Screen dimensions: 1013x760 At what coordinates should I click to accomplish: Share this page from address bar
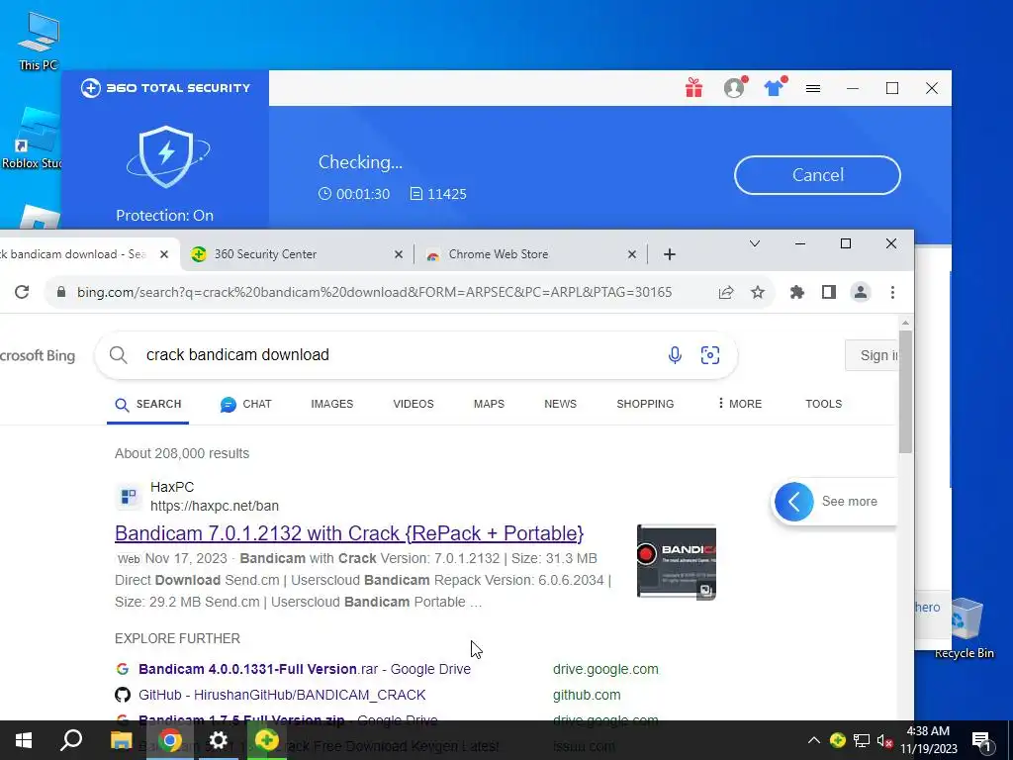click(x=726, y=292)
